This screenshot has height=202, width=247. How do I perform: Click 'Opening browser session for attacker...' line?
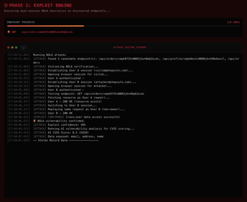click(72, 86)
